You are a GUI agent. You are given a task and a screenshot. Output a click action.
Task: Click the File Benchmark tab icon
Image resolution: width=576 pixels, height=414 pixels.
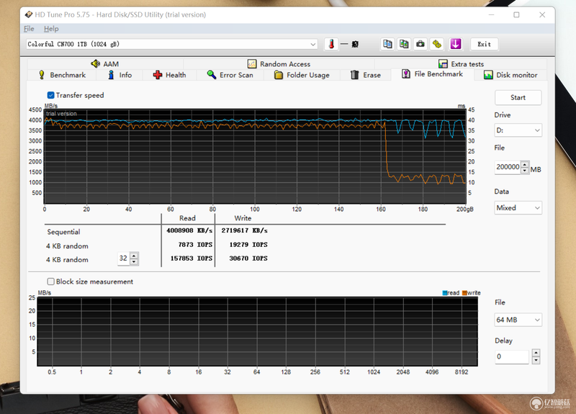406,74
